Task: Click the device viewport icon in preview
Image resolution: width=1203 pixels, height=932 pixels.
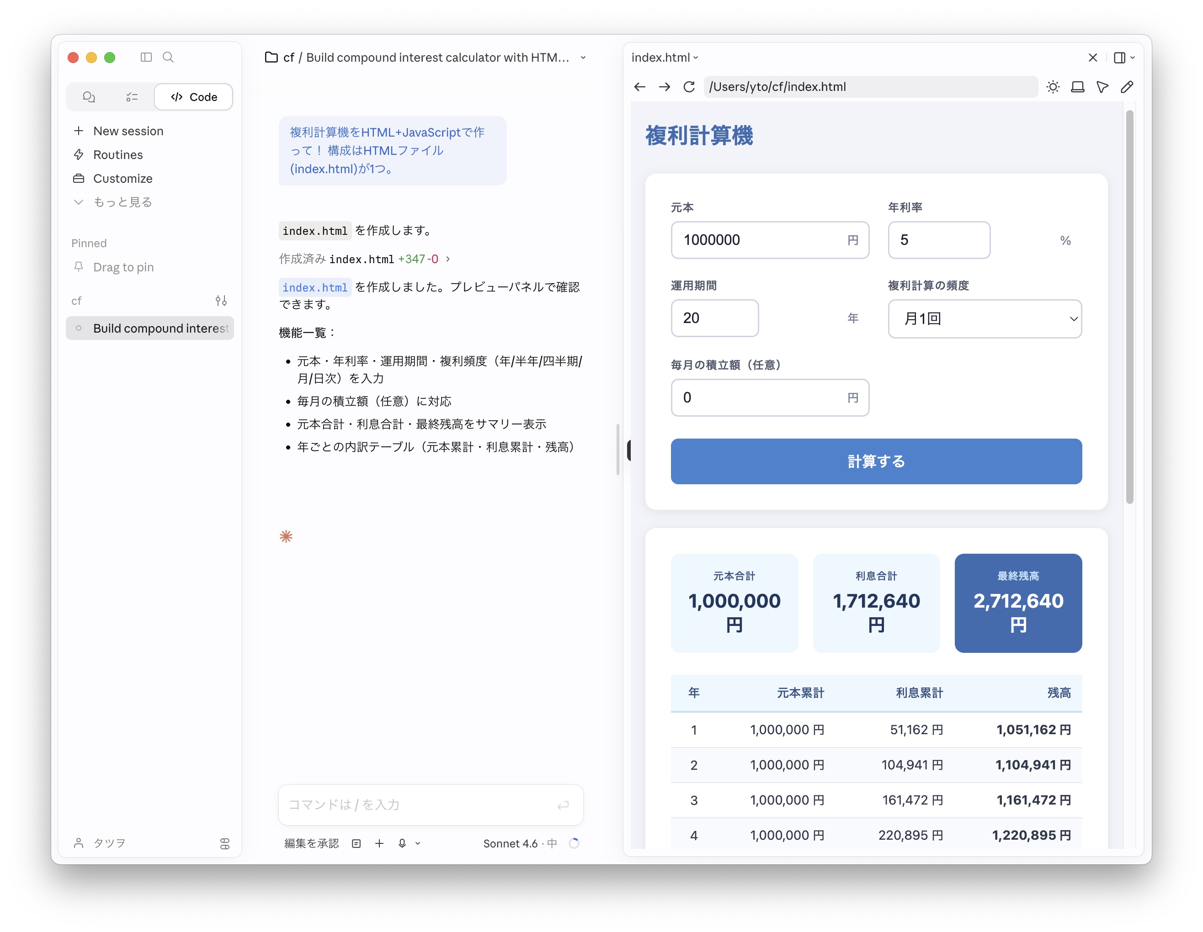Action: [x=1078, y=86]
